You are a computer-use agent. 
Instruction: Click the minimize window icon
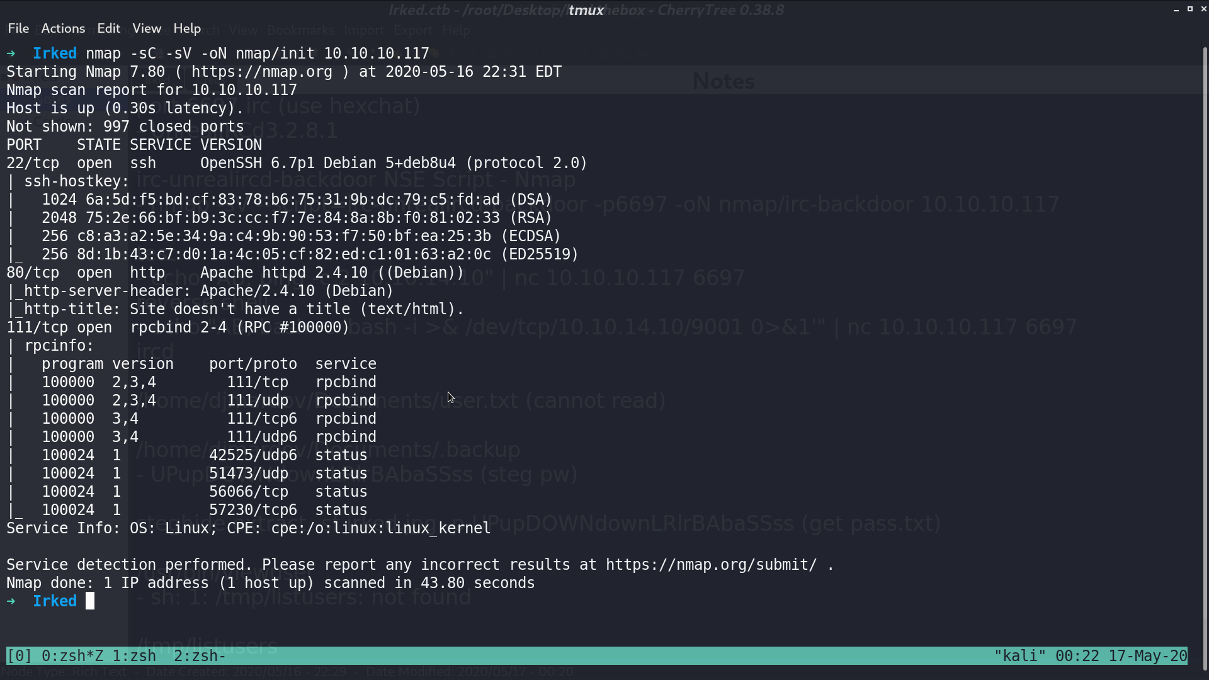click(x=1176, y=9)
